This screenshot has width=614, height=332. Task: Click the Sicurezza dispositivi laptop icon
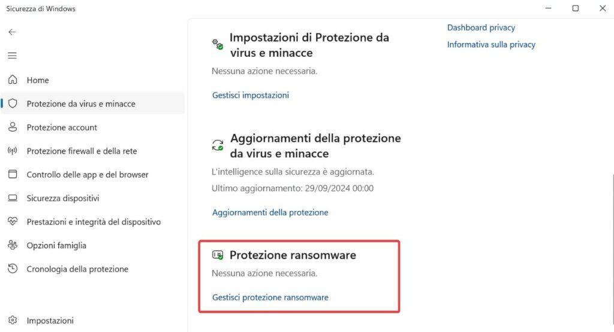(13, 198)
